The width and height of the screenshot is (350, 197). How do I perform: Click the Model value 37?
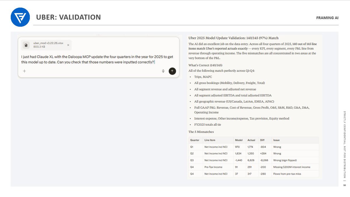pos(237,174)
